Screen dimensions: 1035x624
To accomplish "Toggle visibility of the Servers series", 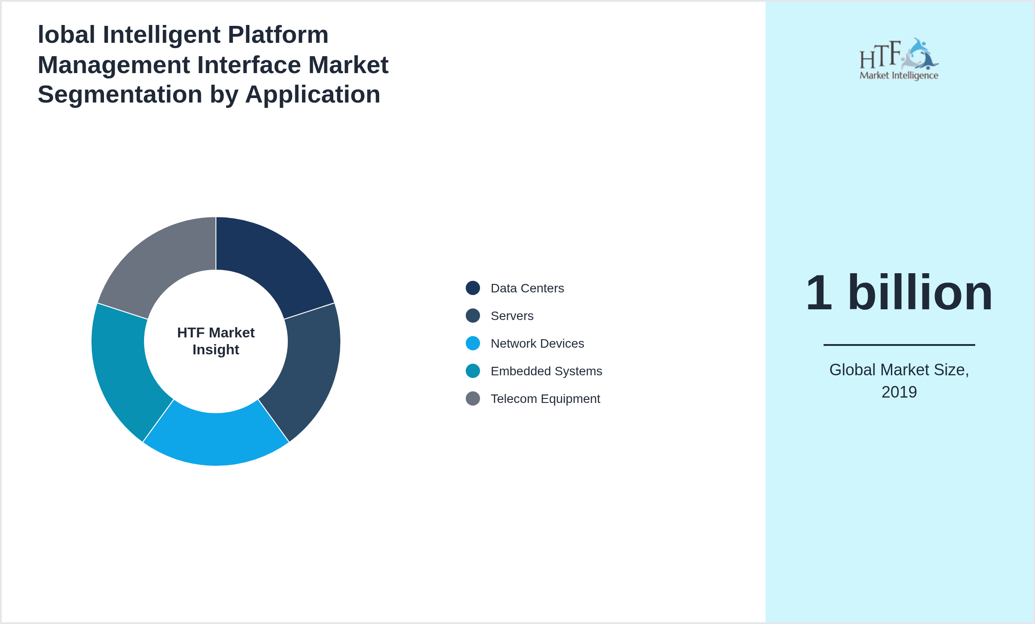I will pos(512,316).
